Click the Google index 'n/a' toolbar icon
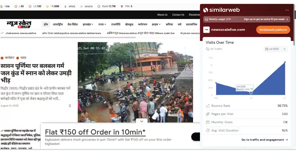 (2, 7)
